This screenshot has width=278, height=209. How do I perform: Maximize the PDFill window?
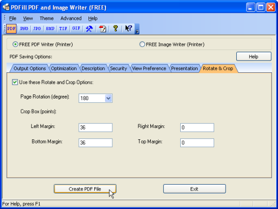tap(261, 7)
